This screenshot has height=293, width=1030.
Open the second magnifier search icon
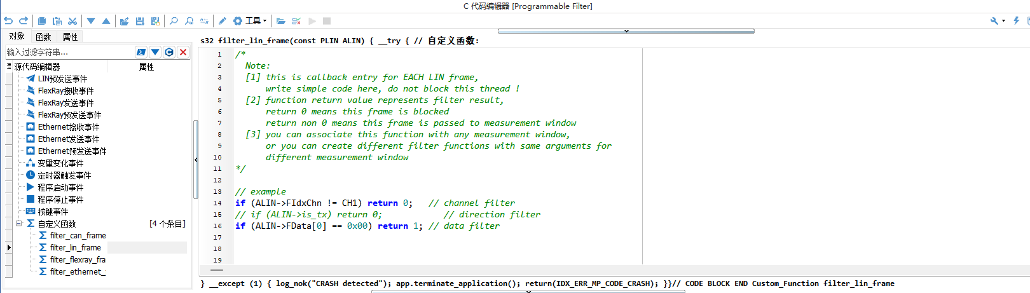click(x=189, y=21)
